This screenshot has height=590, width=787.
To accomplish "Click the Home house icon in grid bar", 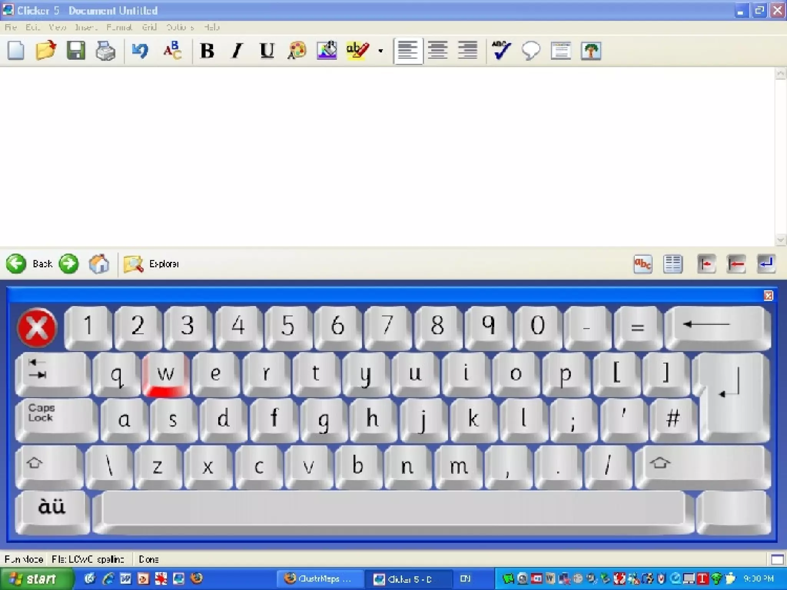I will [99, 264].
